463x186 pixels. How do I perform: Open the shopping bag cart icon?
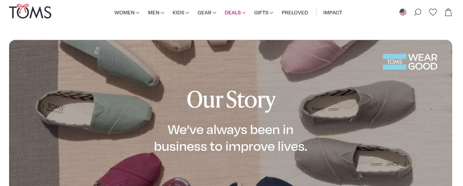448,13
